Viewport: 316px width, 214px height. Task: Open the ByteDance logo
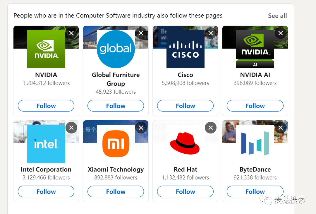click(255, 144)
